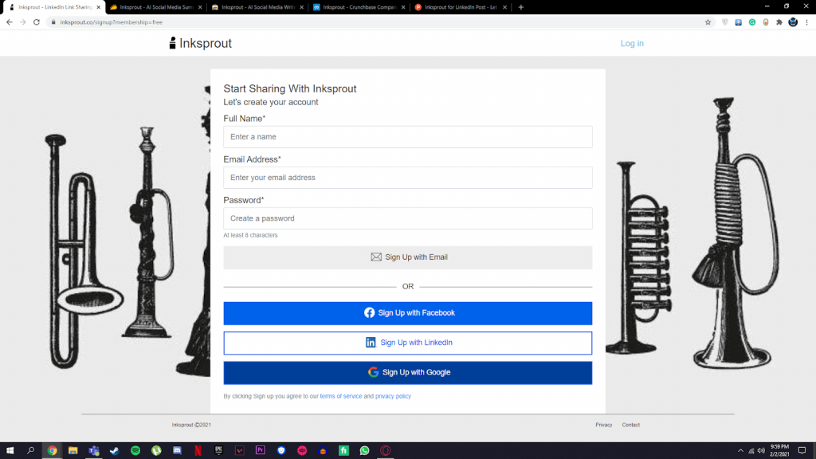Open WhatsApp from taskbar
Viewport: 816px width, 459px height.
click(x=364, y=451)
